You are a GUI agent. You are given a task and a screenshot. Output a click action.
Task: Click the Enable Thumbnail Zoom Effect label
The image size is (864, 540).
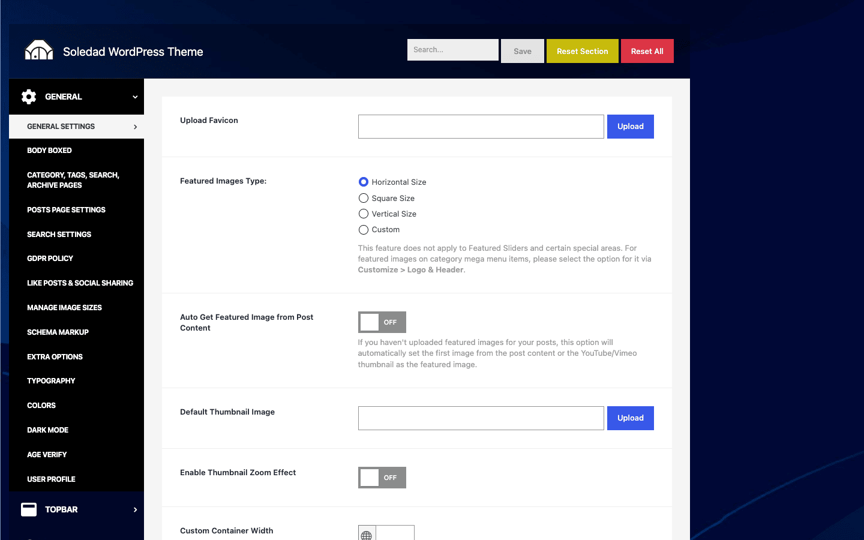238,472
